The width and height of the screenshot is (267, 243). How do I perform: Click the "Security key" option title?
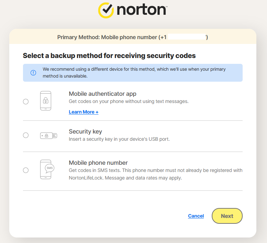click(85, 131)
